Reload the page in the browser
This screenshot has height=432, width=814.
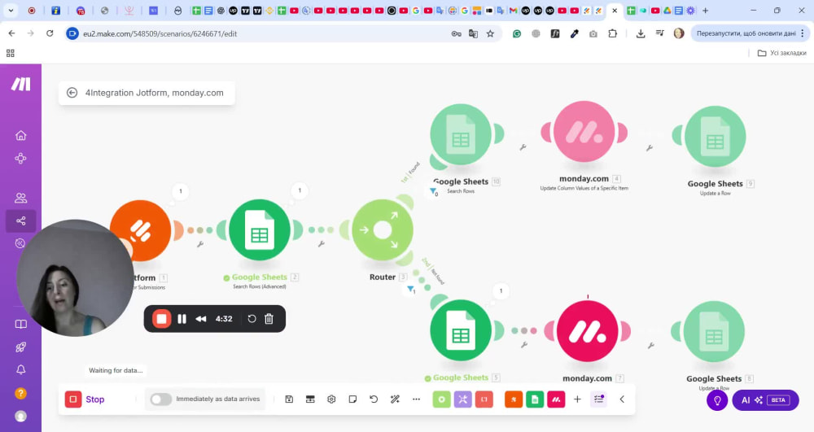(x=50, y=33)
